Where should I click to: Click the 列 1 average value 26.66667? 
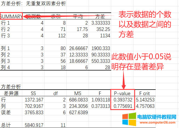79,48
